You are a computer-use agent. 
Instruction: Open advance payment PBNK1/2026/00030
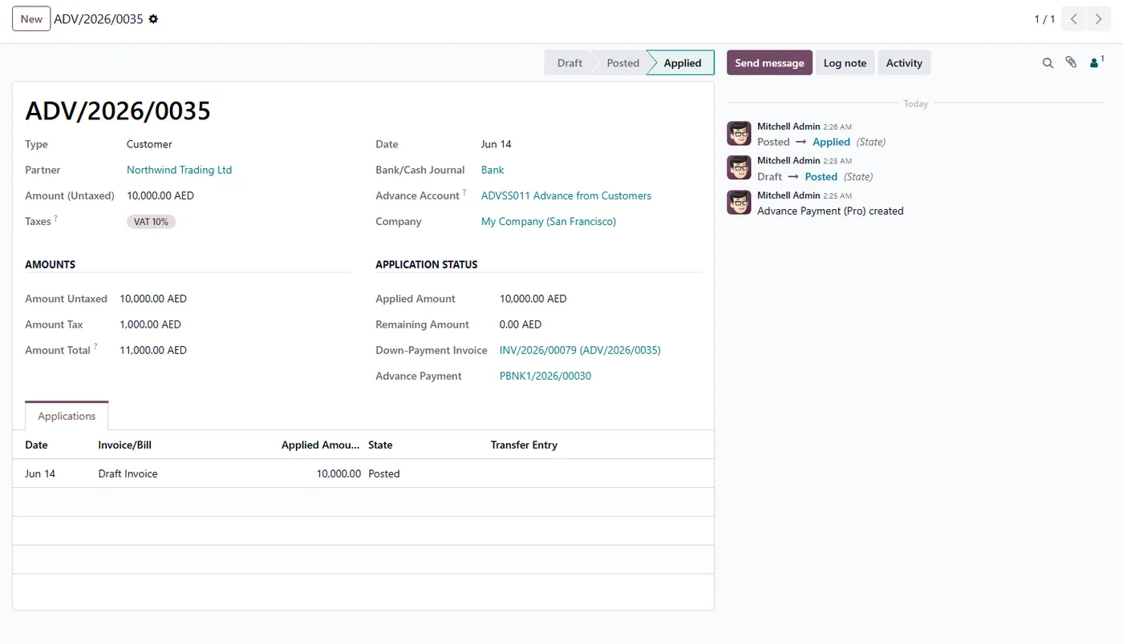coord(545,376)
